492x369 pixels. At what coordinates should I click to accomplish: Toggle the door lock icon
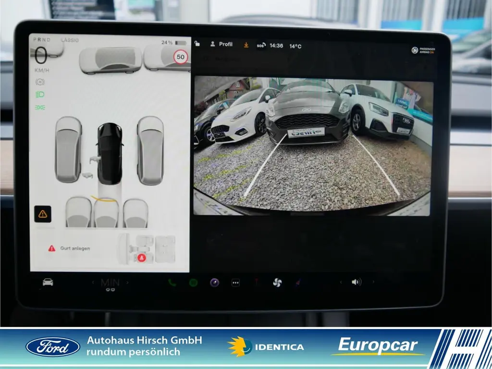click(x=197, y=44)
